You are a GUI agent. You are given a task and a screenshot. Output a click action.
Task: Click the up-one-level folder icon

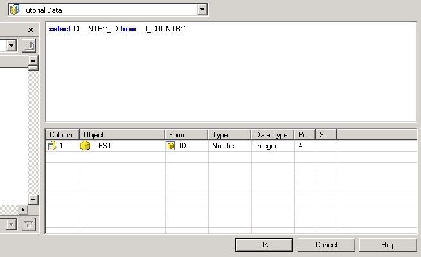(x=29, y=46)
